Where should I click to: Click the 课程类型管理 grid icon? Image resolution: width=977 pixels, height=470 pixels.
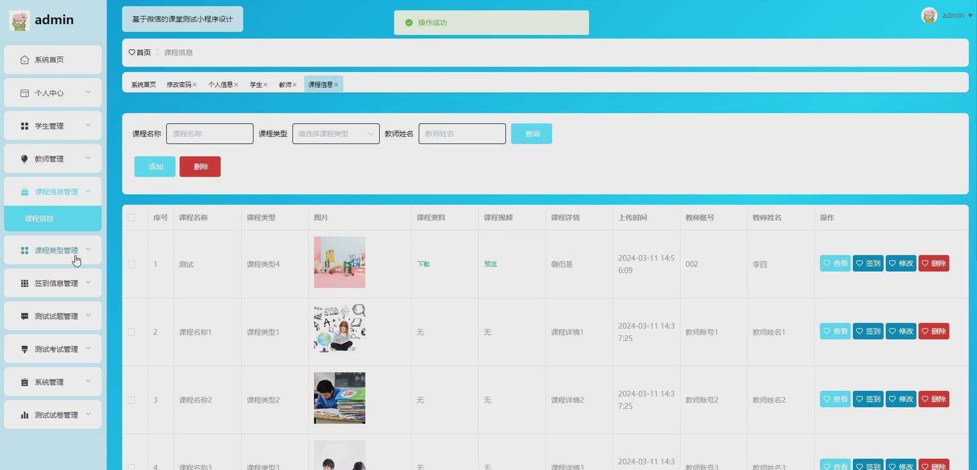click(x=25, y=250)
